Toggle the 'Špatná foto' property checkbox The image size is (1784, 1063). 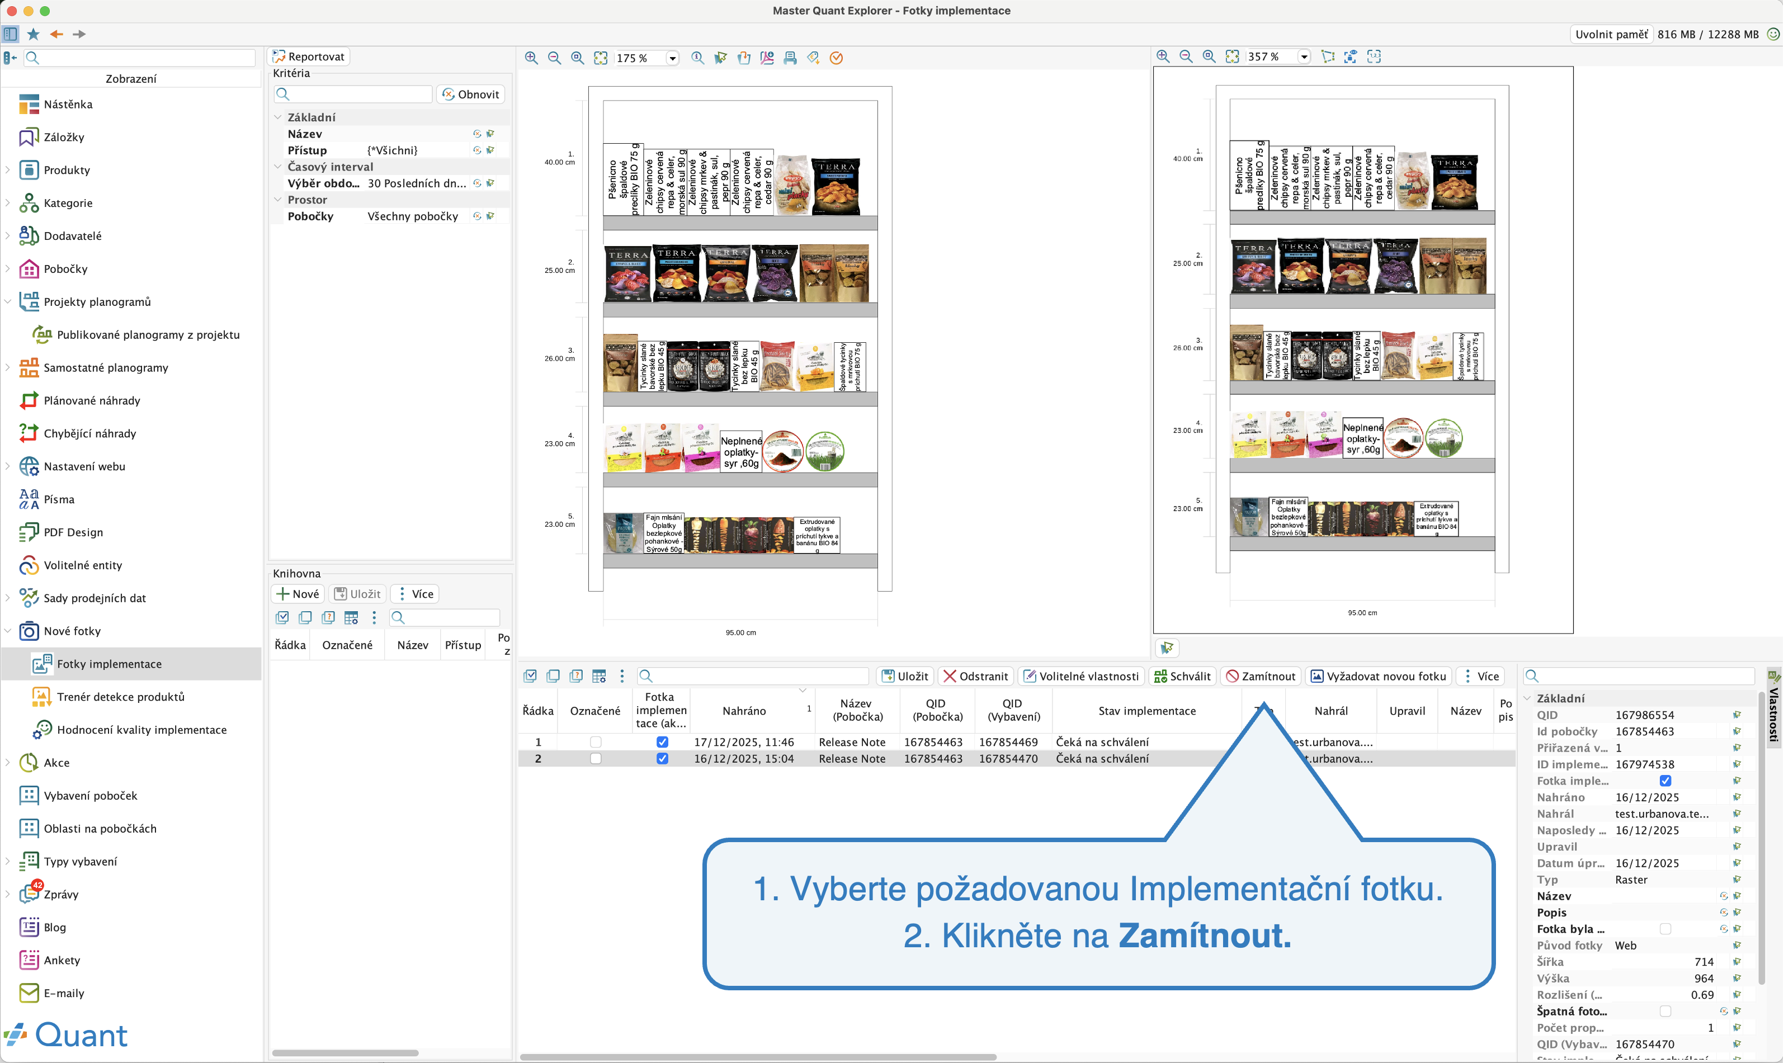[1666, 1012]
